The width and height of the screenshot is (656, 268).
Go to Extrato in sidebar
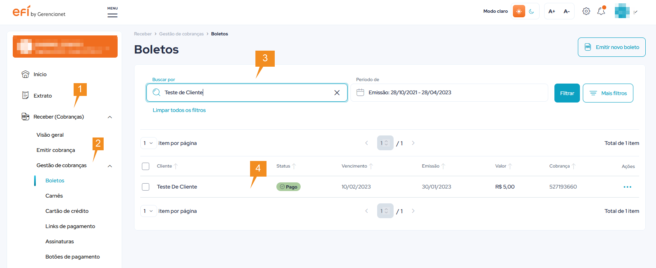[x=43, y=96]
